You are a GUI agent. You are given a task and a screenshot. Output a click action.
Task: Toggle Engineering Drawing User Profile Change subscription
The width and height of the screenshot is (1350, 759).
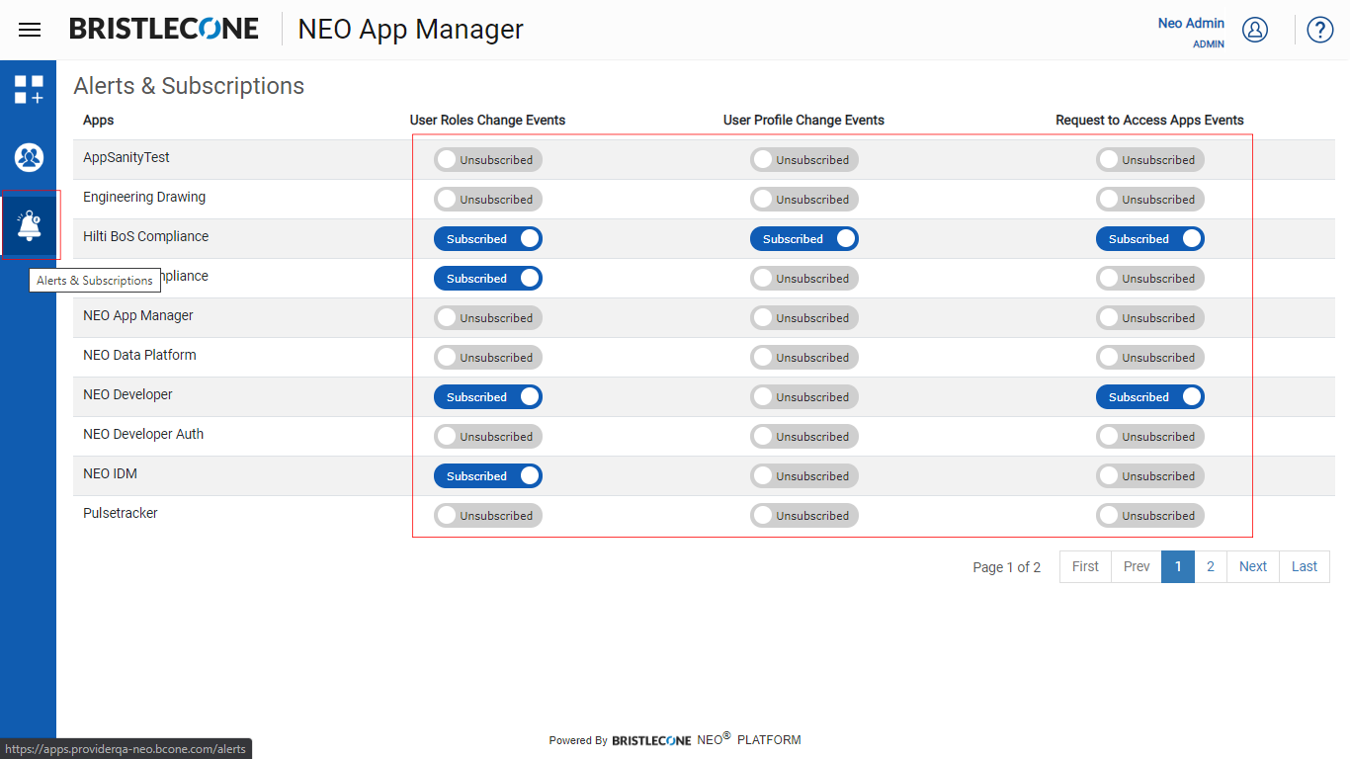point(804,200)
